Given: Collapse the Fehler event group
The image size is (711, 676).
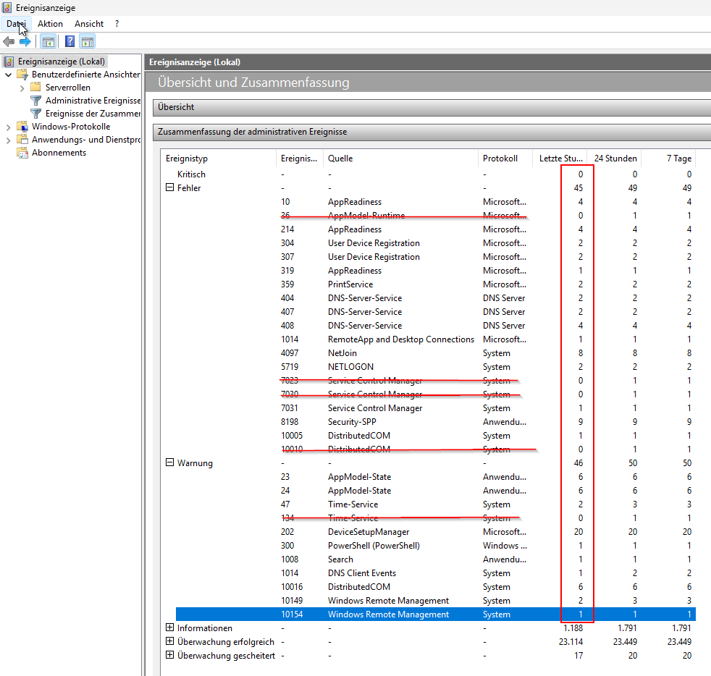Looking at the screenshot, I should coord(169,187).
